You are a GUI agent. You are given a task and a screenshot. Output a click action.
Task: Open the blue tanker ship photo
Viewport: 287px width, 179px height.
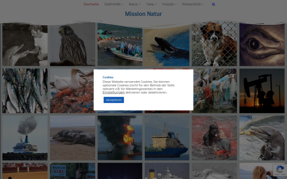[x=167, y=138]
